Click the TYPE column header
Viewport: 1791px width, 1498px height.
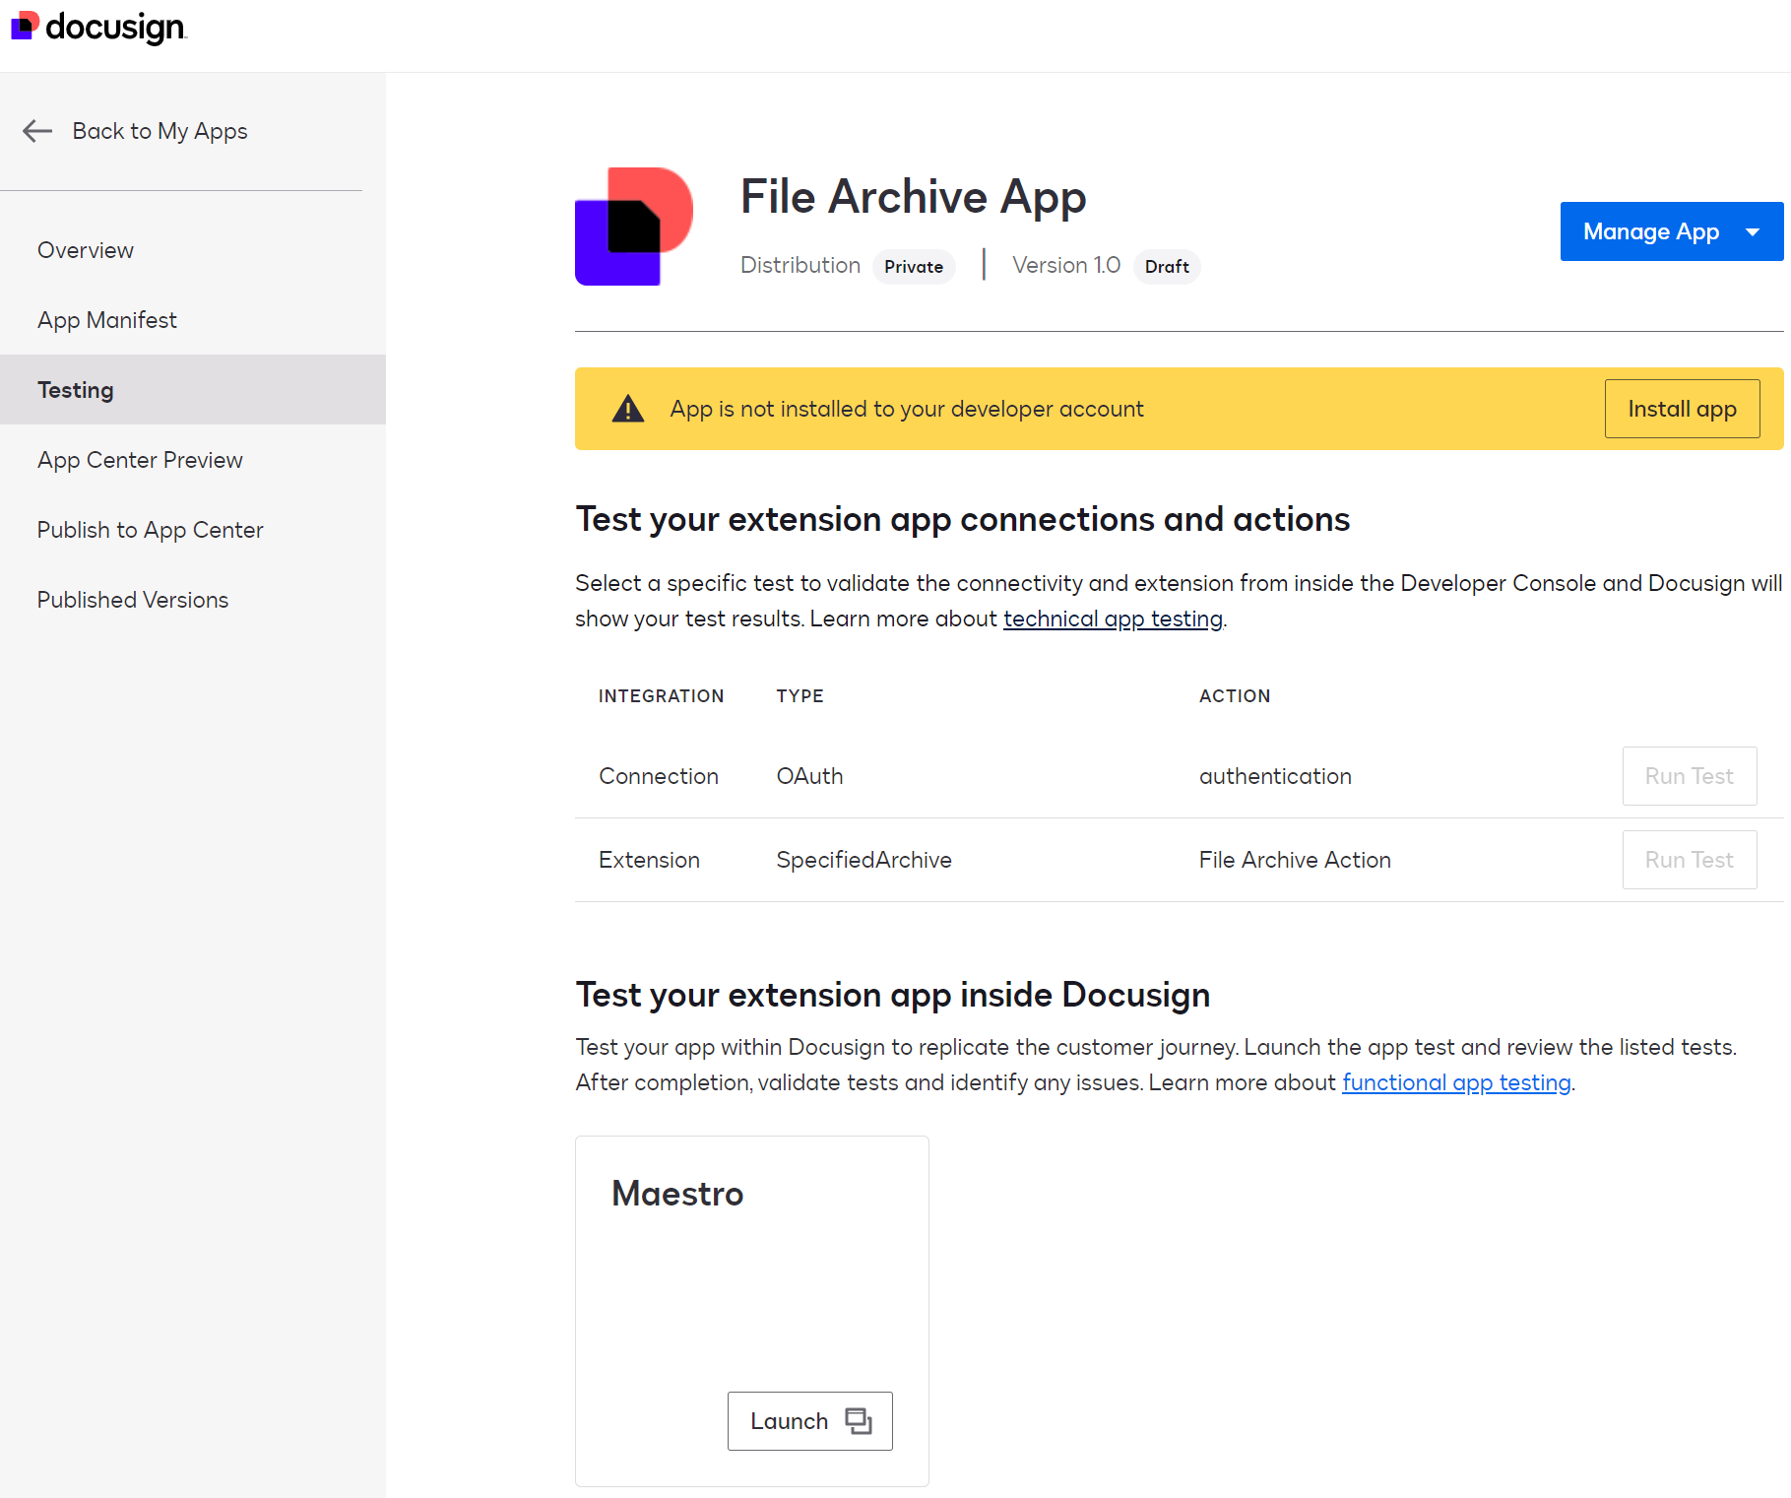(x=800, y=696)
